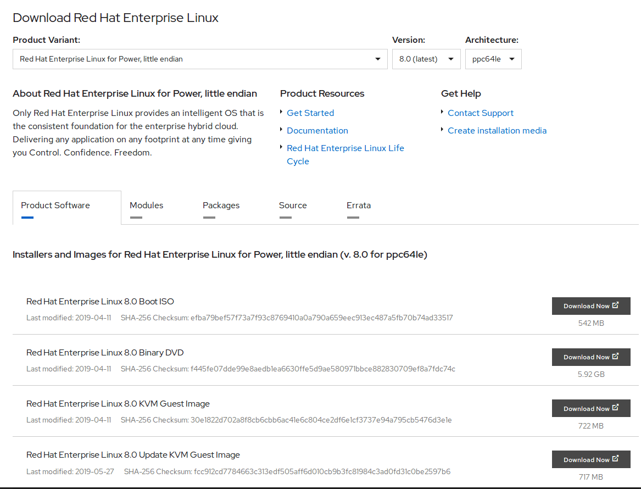Select the Errata tab
The height and width of the screenshot is (489, 641).
(x=358, y=205)
